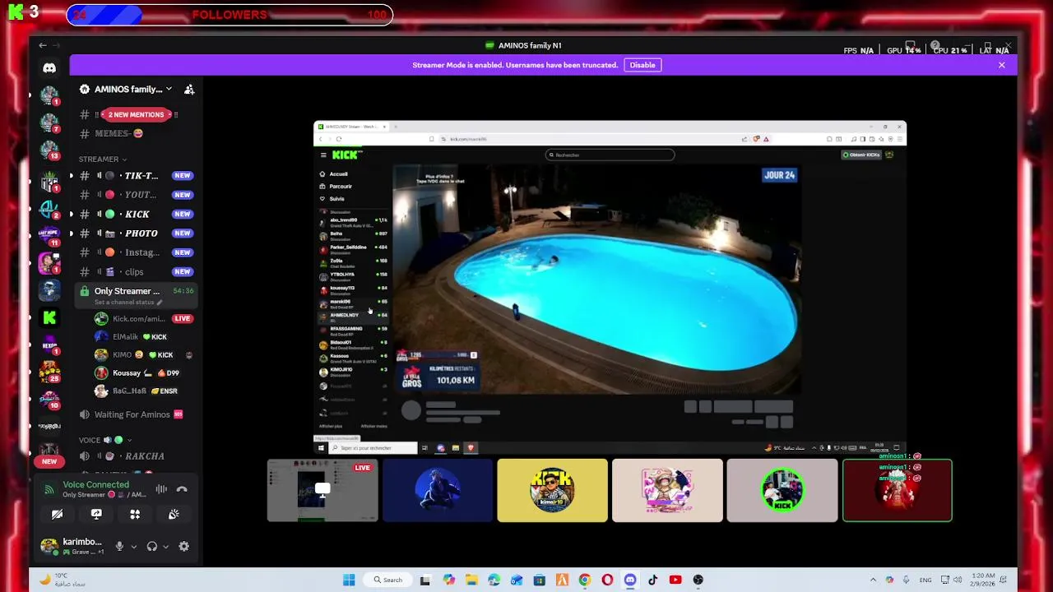Dismiss the Streamer Mode banner
This screenshot has height=592, width=1053.
click(x=1001, y=65)
